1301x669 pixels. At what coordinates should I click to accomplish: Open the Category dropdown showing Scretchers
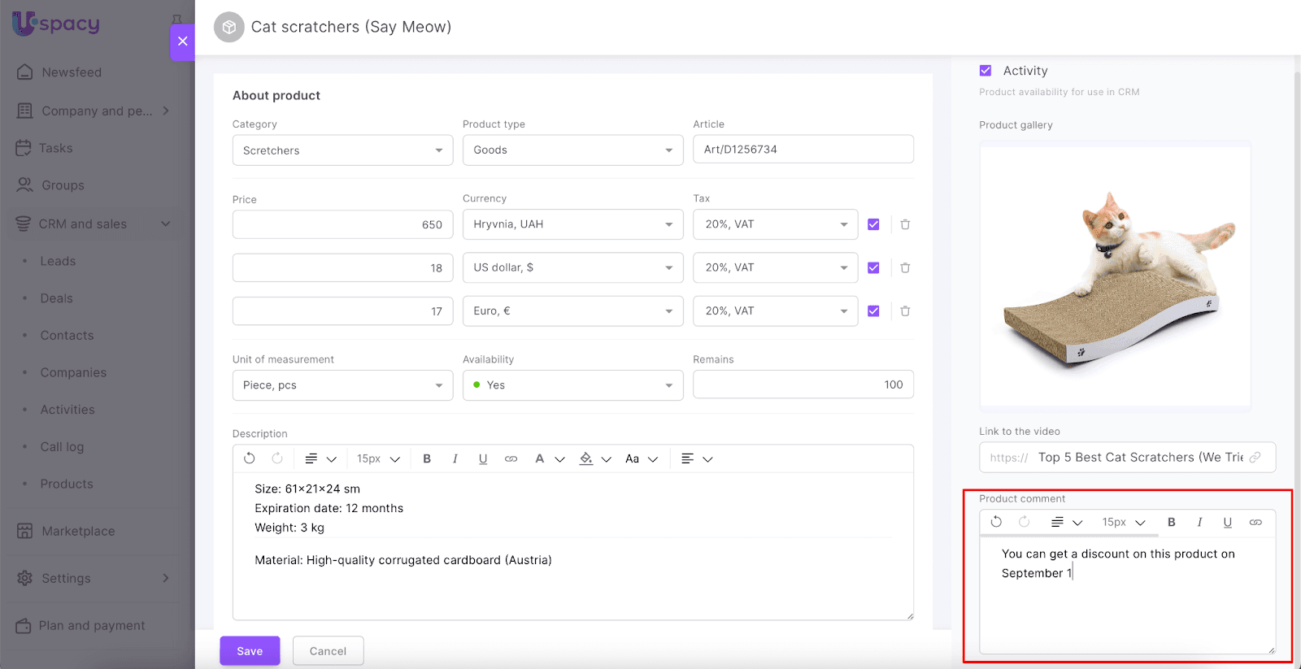342,150
